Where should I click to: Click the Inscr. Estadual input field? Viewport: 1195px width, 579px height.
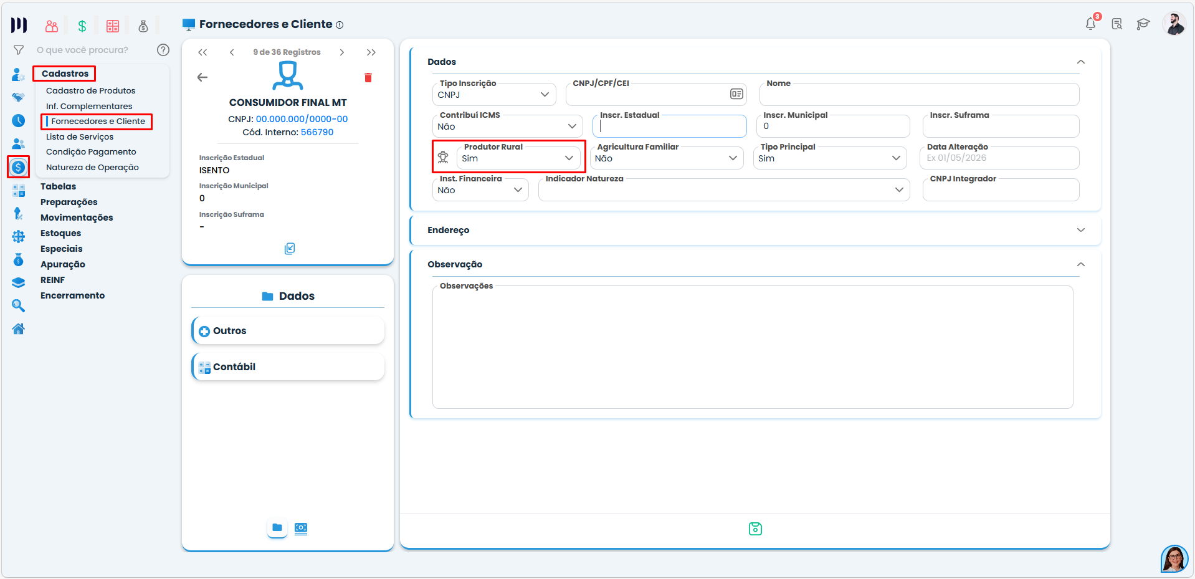click(670, 127)
